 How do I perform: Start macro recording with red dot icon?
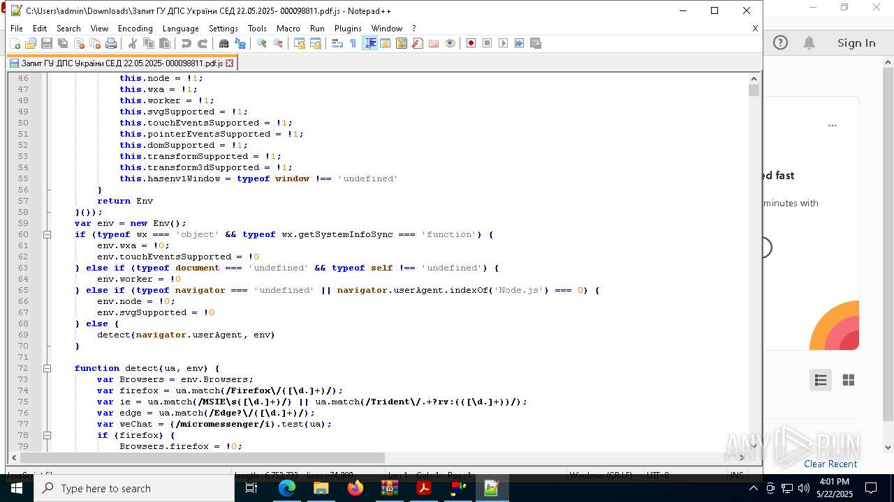[x=471, y=43]
